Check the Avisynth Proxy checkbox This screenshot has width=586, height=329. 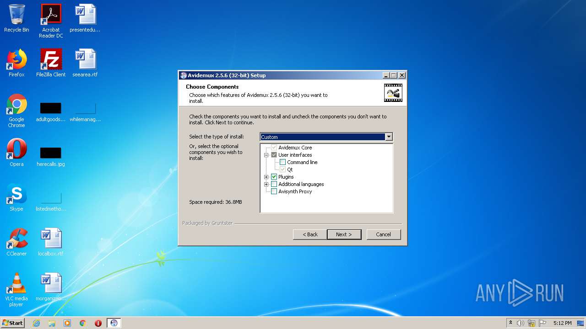point(274,191)
